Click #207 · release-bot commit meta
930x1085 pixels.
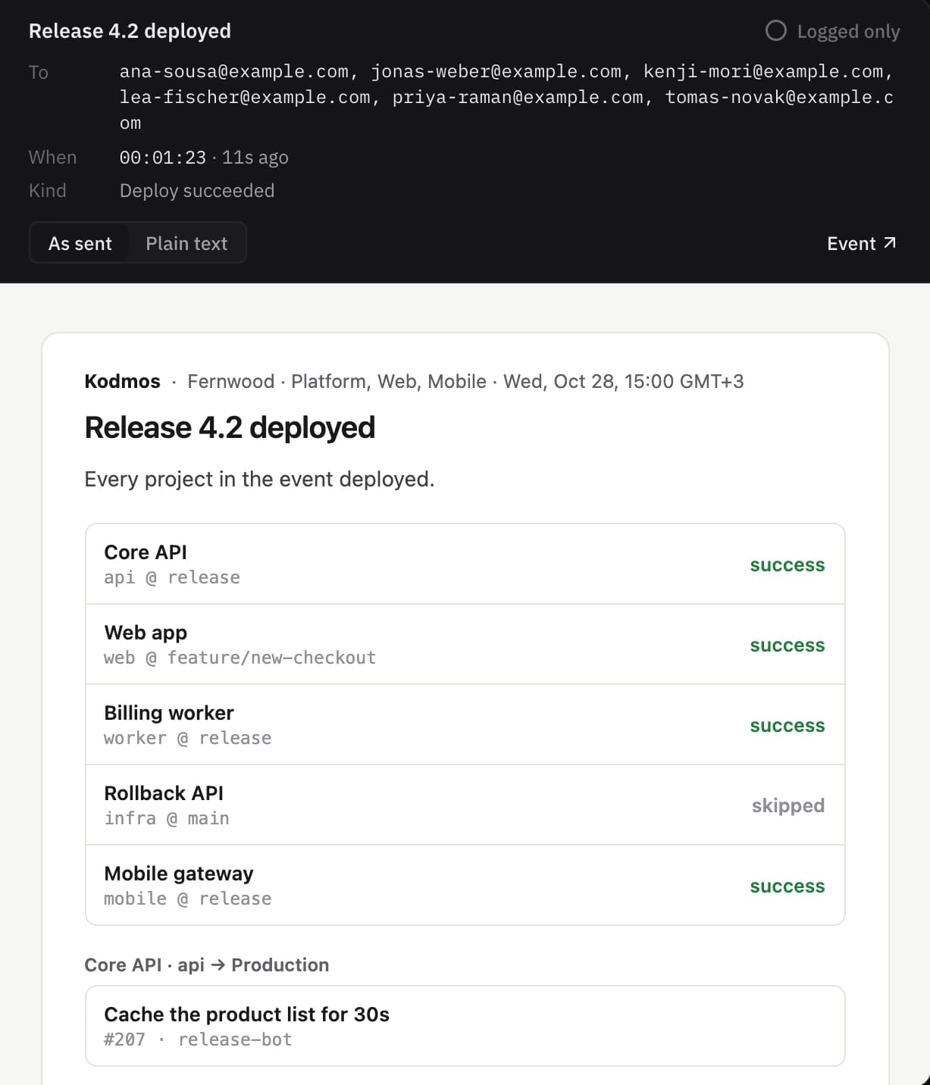(x=198, y=1040)
